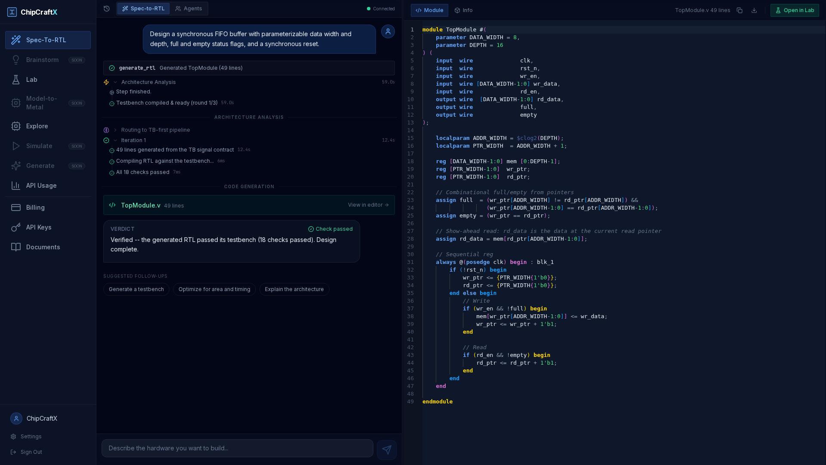Select the Module tab
The width and height of the screenshot is (826, 465).
pyautogui.click(x=429, y=10)
